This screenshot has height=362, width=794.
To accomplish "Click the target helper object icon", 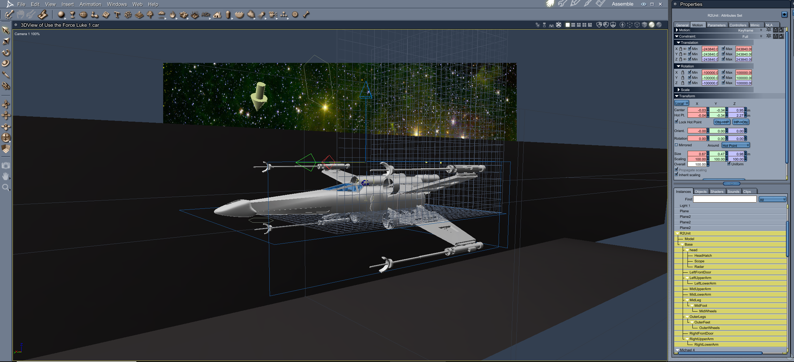I will (295, 15).
